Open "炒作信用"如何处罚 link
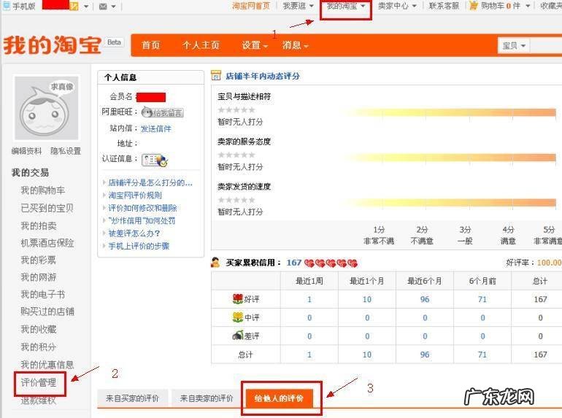 point(142,220)
